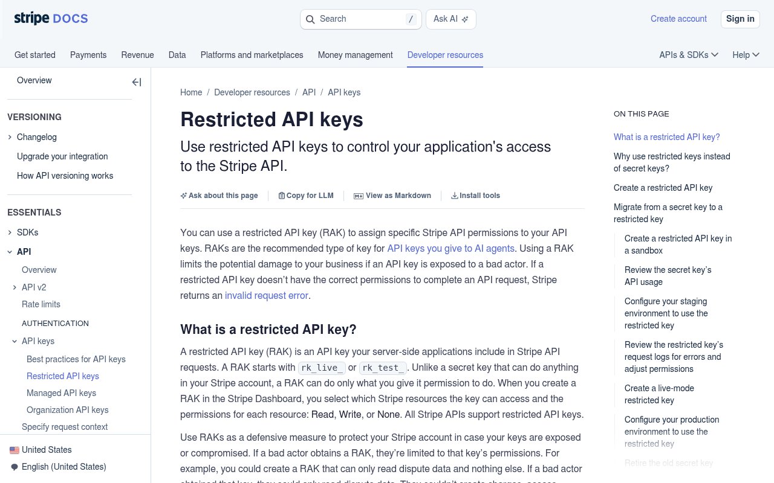Jump to Why use restricted keys section
The width and height of the screenshot is (774, 483).
[x=672, y=162]
